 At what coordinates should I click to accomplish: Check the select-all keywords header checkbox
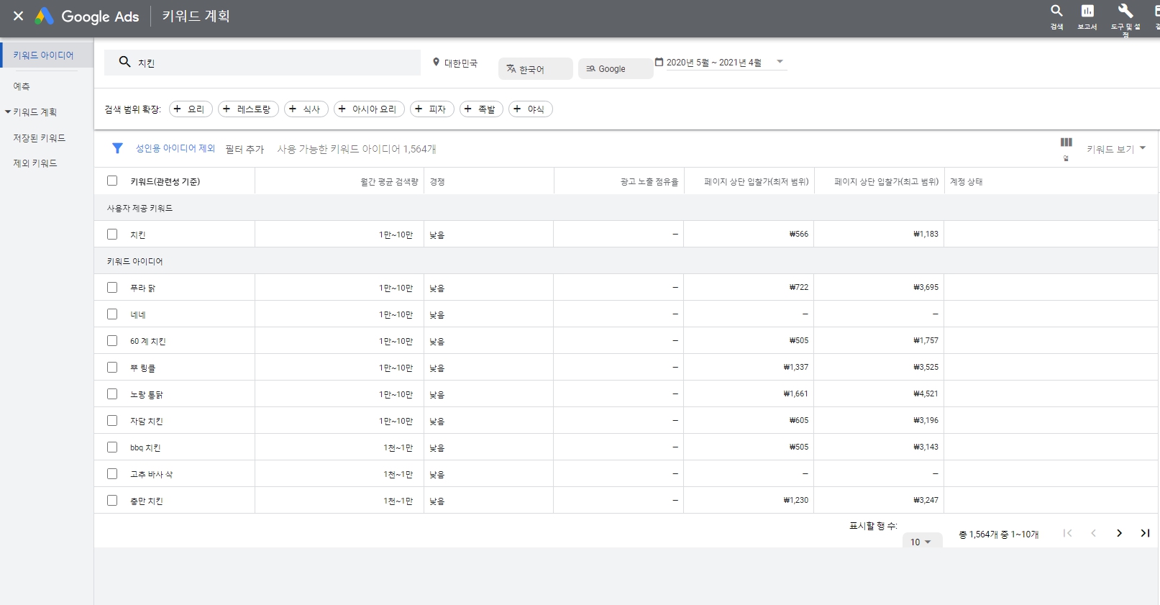[112, 181]
